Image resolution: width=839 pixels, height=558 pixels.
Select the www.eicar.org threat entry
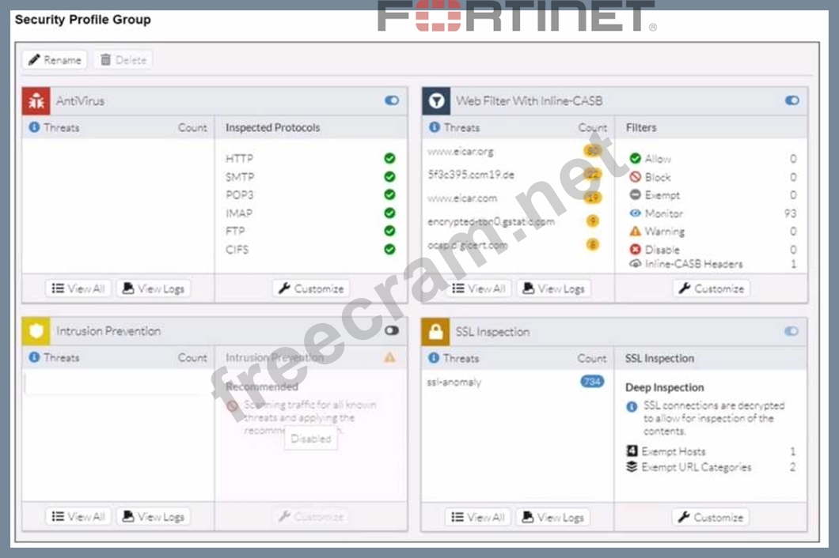click(461, 151)
